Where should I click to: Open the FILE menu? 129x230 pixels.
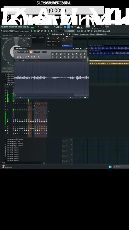(2, 27)
